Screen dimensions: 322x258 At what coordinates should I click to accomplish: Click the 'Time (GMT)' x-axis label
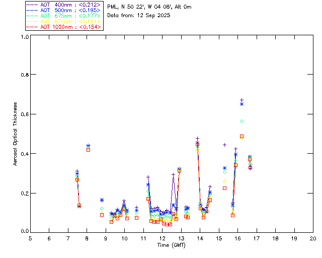(171, 245)
